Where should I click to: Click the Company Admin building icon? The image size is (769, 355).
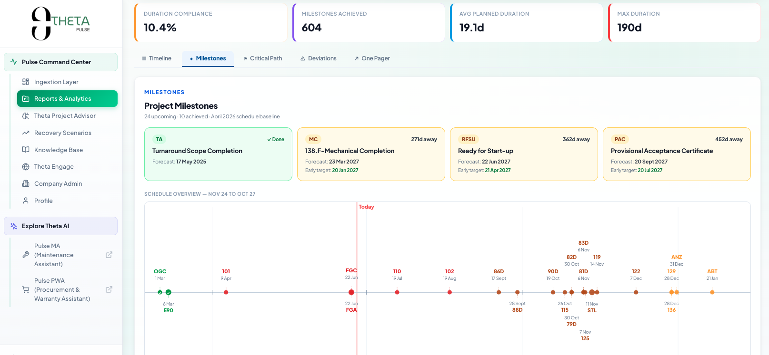pyautogui.click(x=26, y=183)
